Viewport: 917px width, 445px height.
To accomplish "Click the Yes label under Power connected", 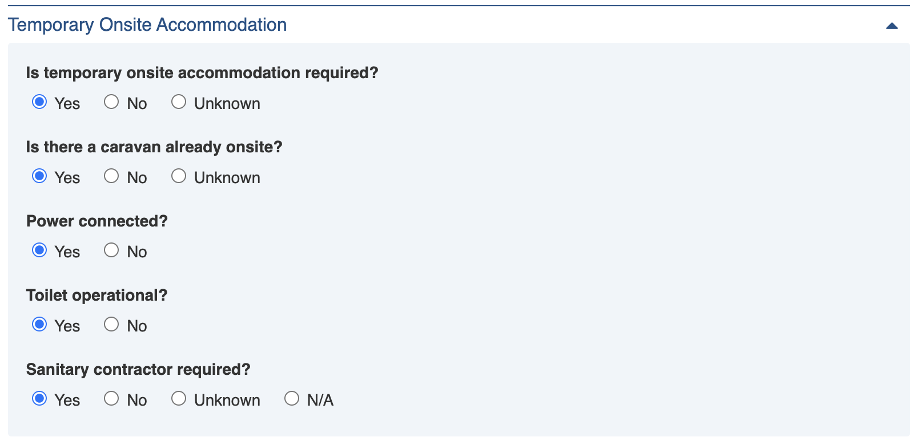I will pos(67,252).
